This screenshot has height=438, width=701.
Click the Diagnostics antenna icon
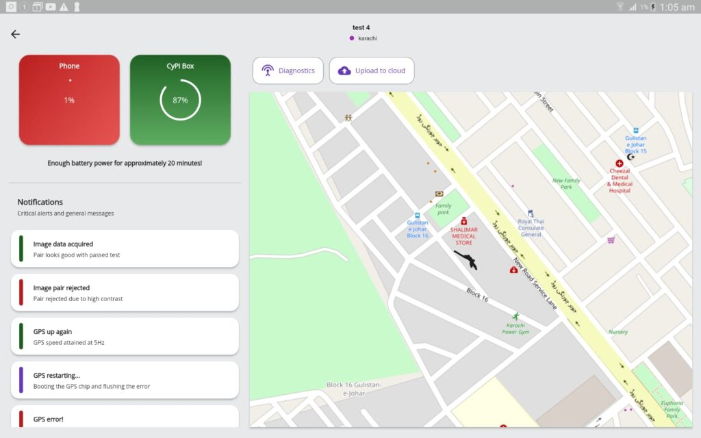pyautogui.click(x=268, y=70)
